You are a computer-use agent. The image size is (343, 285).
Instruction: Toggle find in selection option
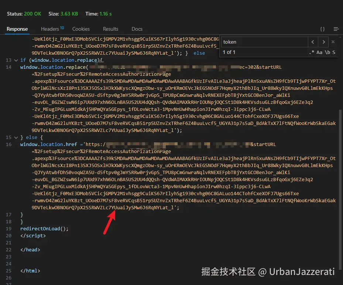[x=334, y=52]
